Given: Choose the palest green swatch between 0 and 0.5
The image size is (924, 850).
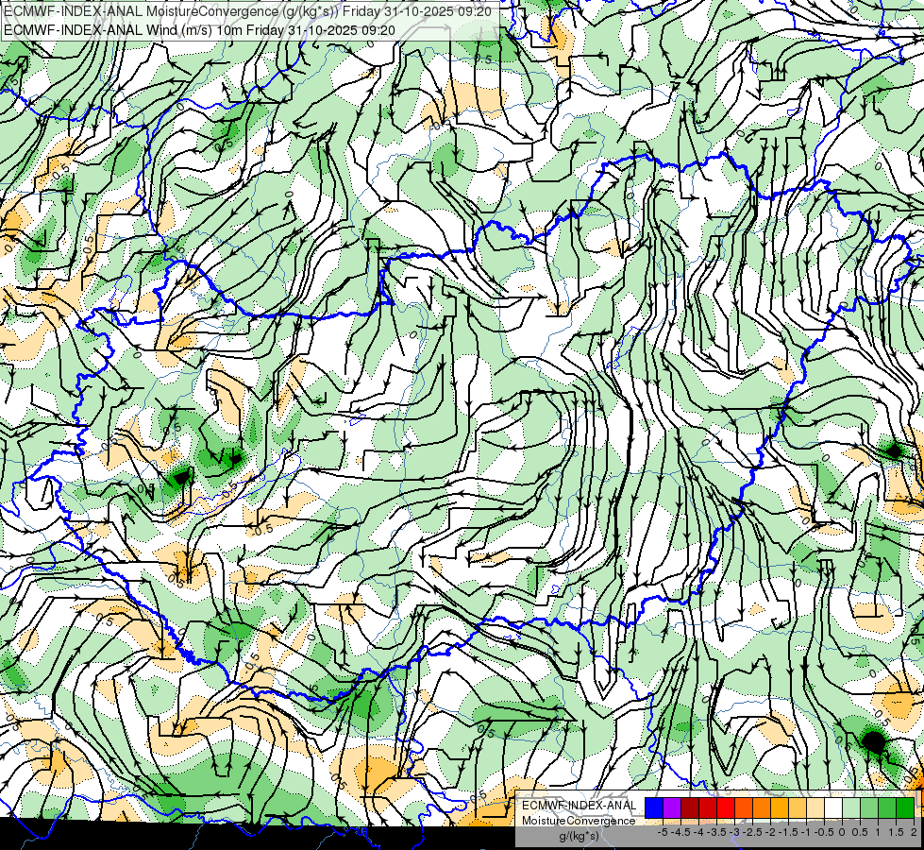Looking at the screenshot, I should tap(851, 808).
